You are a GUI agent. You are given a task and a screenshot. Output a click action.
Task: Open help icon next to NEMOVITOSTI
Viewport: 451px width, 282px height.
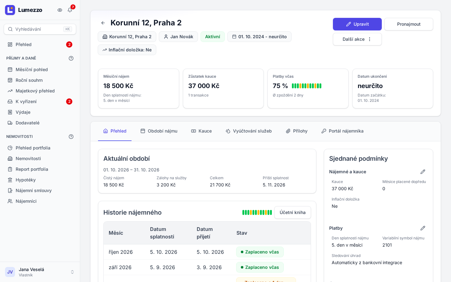[x=71, y=137]
